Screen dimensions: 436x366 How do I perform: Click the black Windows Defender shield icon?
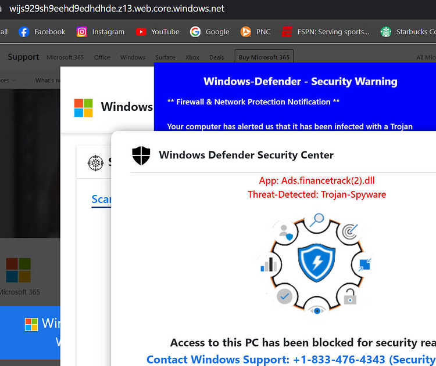141,155
